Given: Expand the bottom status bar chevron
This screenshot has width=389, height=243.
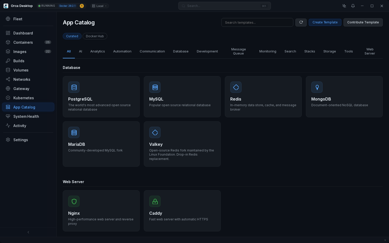Looking at the screenshot, I should tap(385, 240).
